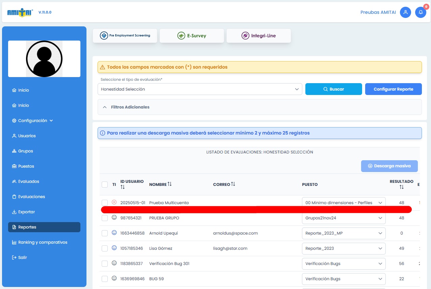Click the profile avatar picture in sidebar
Screen dimensions: 431x289
(44, 59)
